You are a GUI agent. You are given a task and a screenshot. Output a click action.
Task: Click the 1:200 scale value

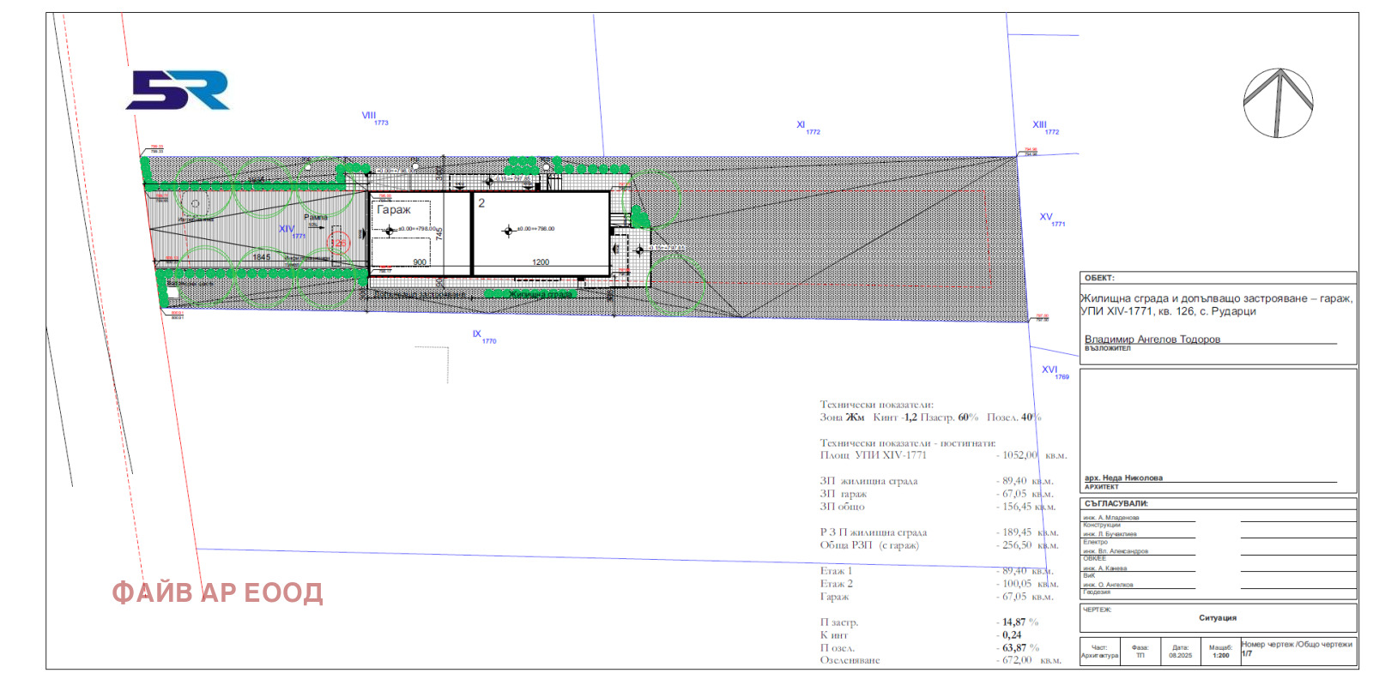point(1219,655)
